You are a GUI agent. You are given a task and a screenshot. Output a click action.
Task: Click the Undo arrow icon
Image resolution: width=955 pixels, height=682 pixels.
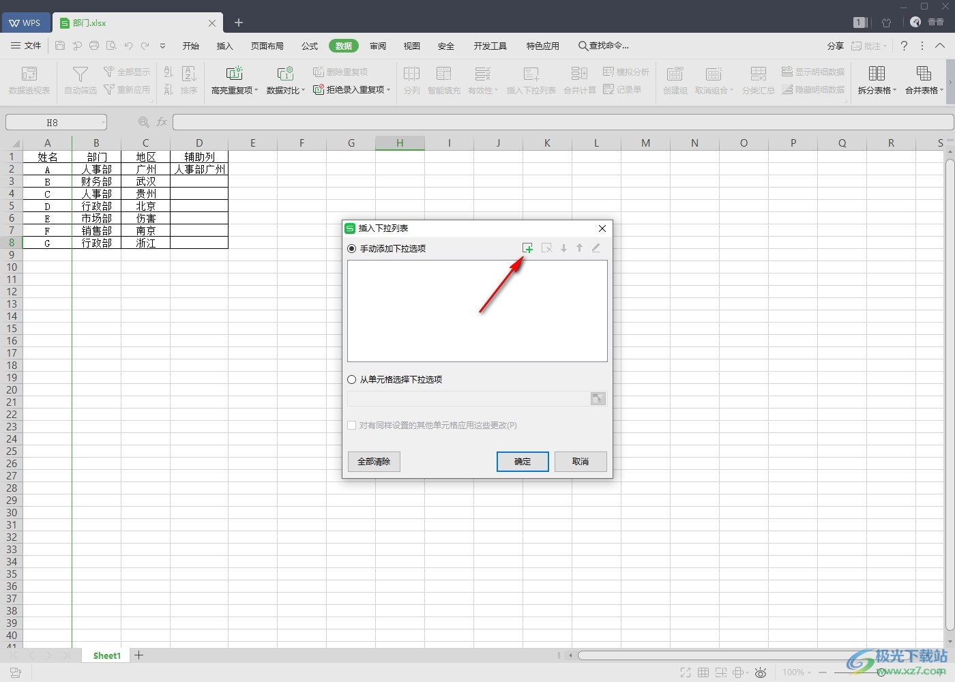click(x=128, y=46)
